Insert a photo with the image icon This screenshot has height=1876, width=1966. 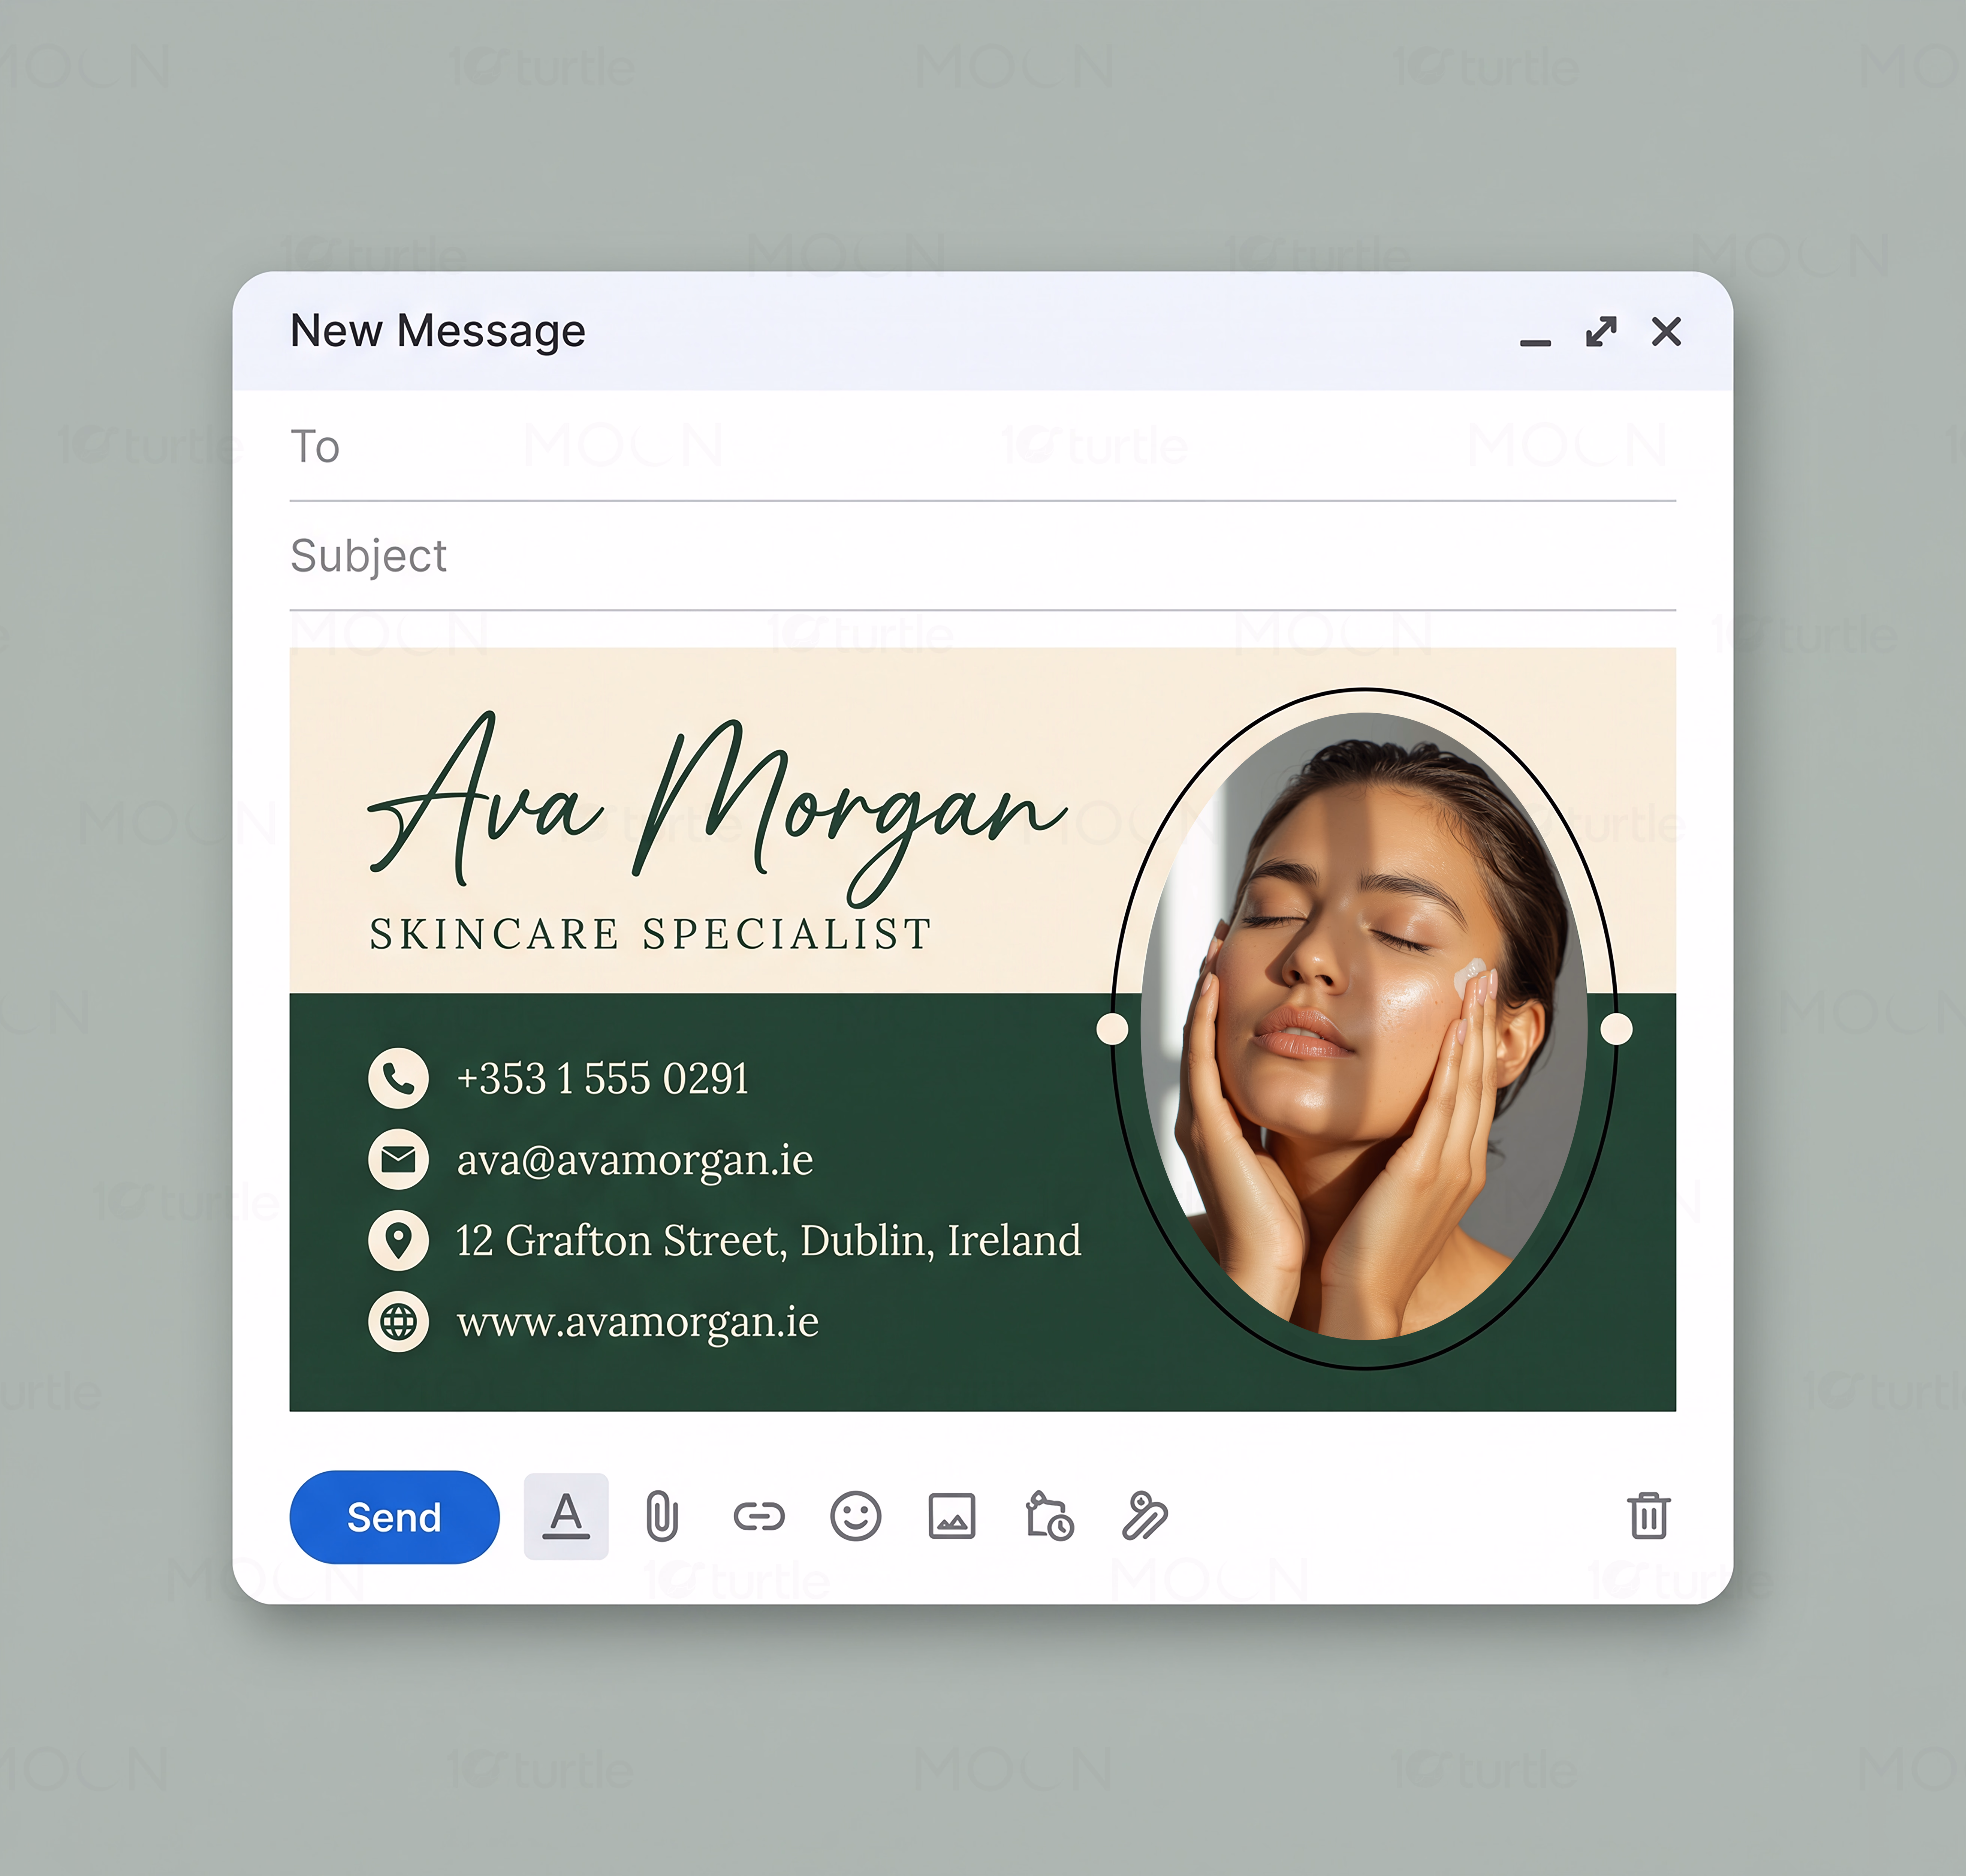coord(952,1517)
